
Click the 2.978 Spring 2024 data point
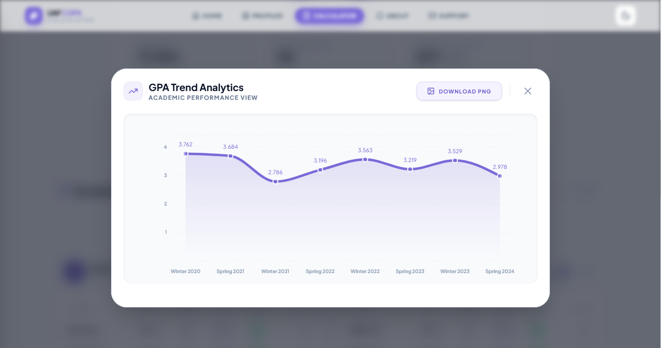(500, 176)
